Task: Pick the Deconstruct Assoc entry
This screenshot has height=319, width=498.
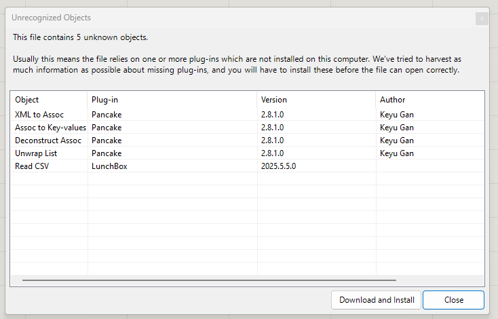Action: [x=47, y=140]
